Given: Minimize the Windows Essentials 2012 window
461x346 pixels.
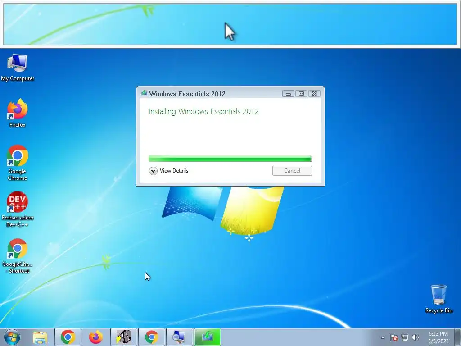Looking at the screenshot, I should click(289, 94).
